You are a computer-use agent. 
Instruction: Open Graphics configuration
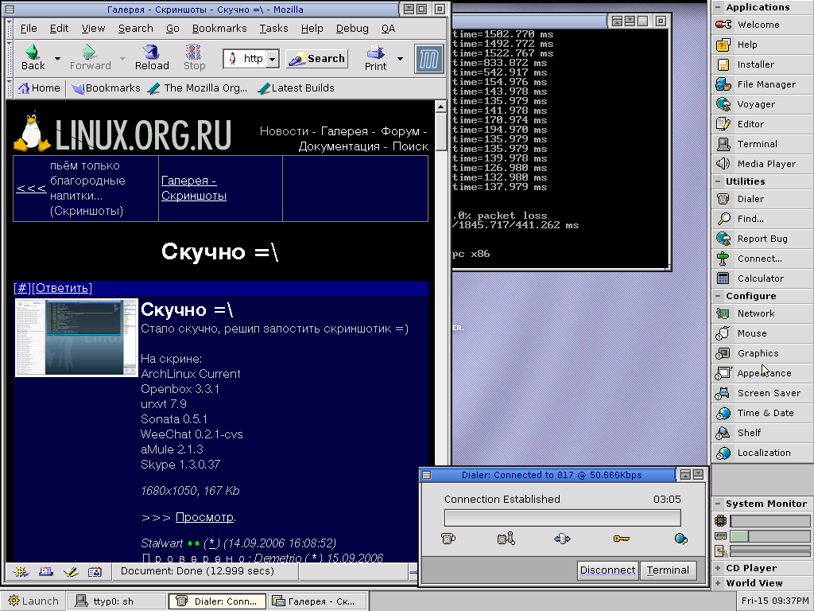pyautogui.click(x=762, y=353)
